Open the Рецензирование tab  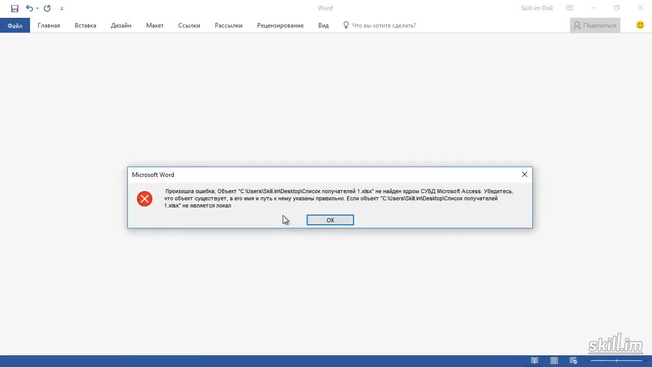pos(280,25)
